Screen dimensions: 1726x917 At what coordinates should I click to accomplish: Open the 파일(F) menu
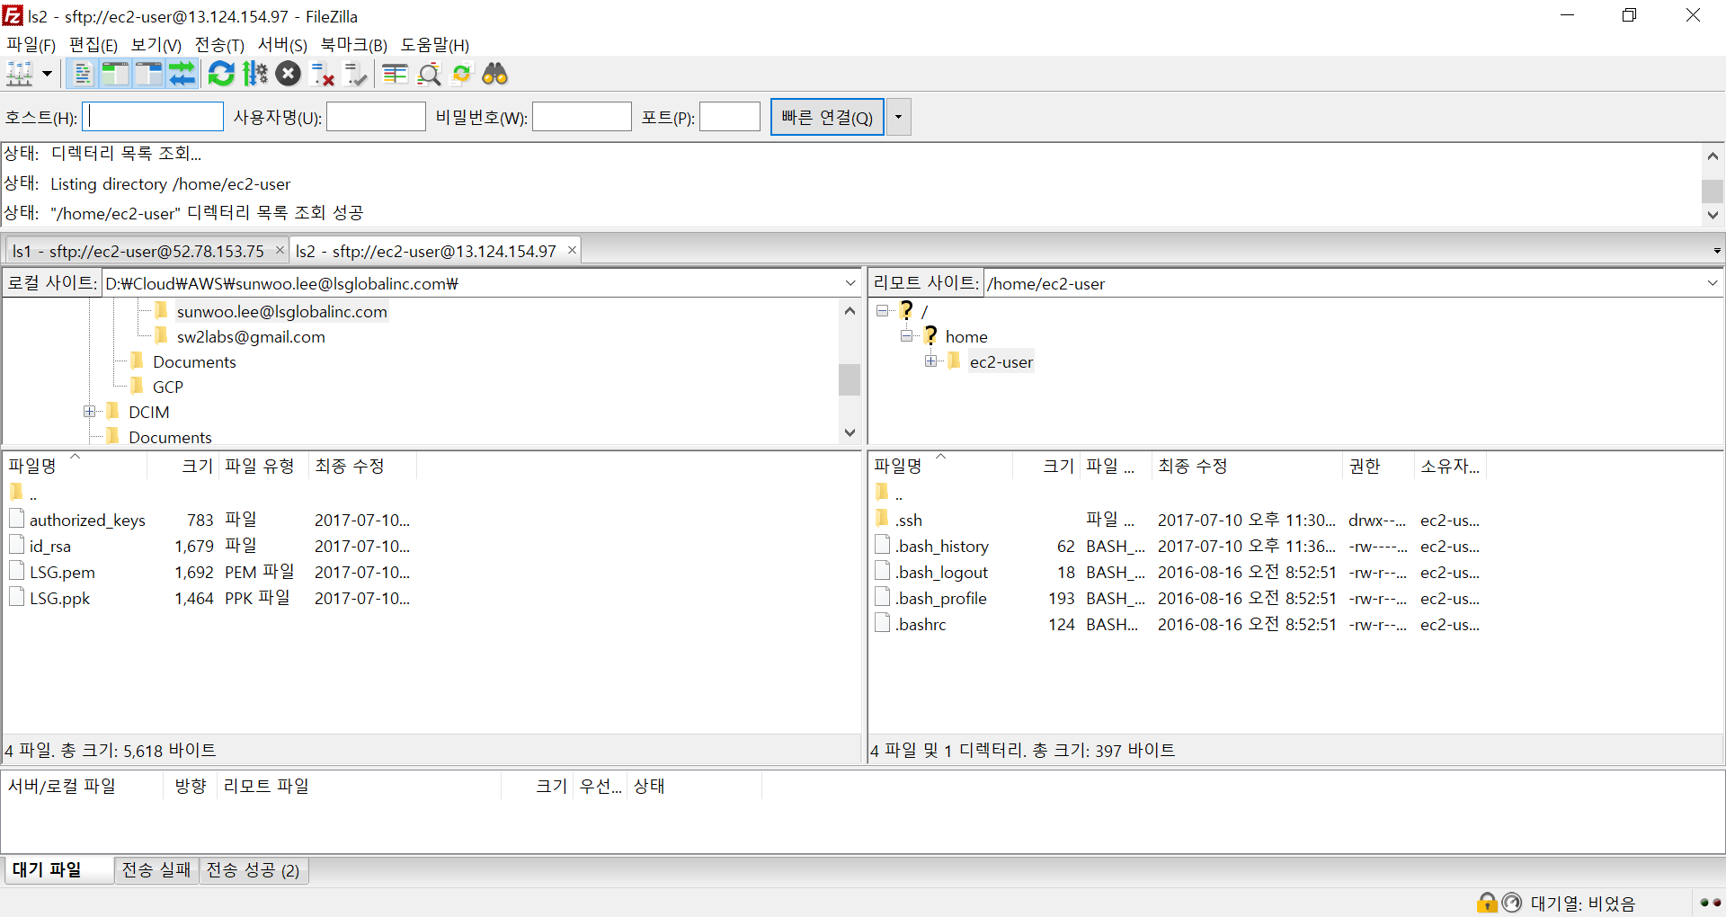pos(31,45)
